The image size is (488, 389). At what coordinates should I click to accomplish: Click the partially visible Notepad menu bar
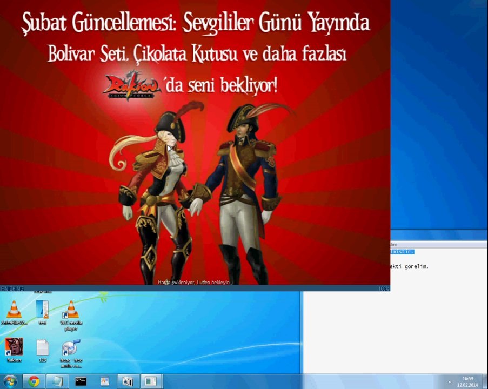(439, 244)
